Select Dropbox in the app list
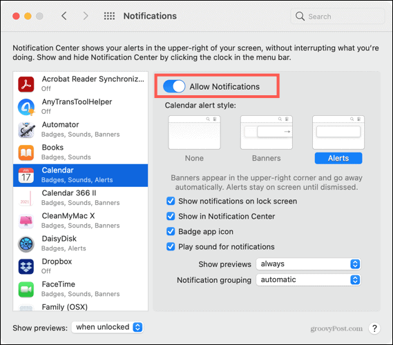The height and width of the screenshot is (345, 393). pyautogui.click(x=80, y=266)
